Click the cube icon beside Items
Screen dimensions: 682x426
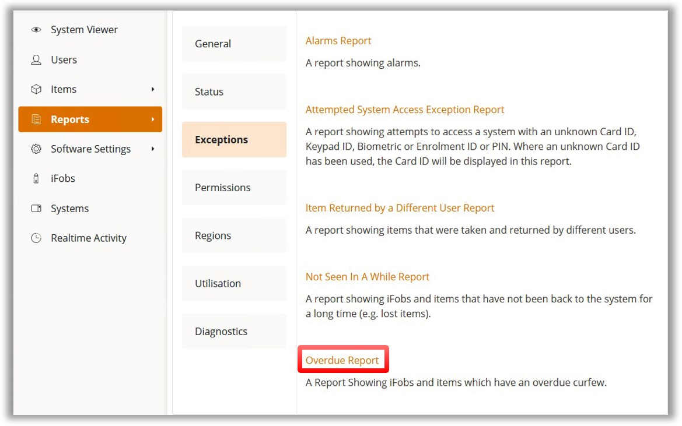click(x=36, y=90)
